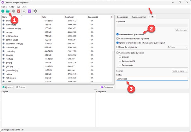Select the forêt.jpg file

pos(9,59)
